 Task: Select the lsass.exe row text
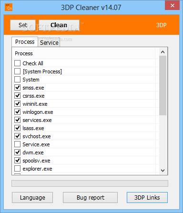[x=33, y=128]
